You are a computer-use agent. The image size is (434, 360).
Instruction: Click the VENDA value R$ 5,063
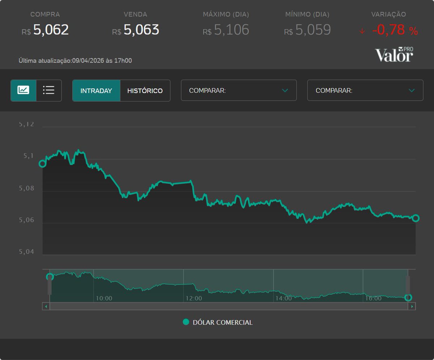click(136, 30)
